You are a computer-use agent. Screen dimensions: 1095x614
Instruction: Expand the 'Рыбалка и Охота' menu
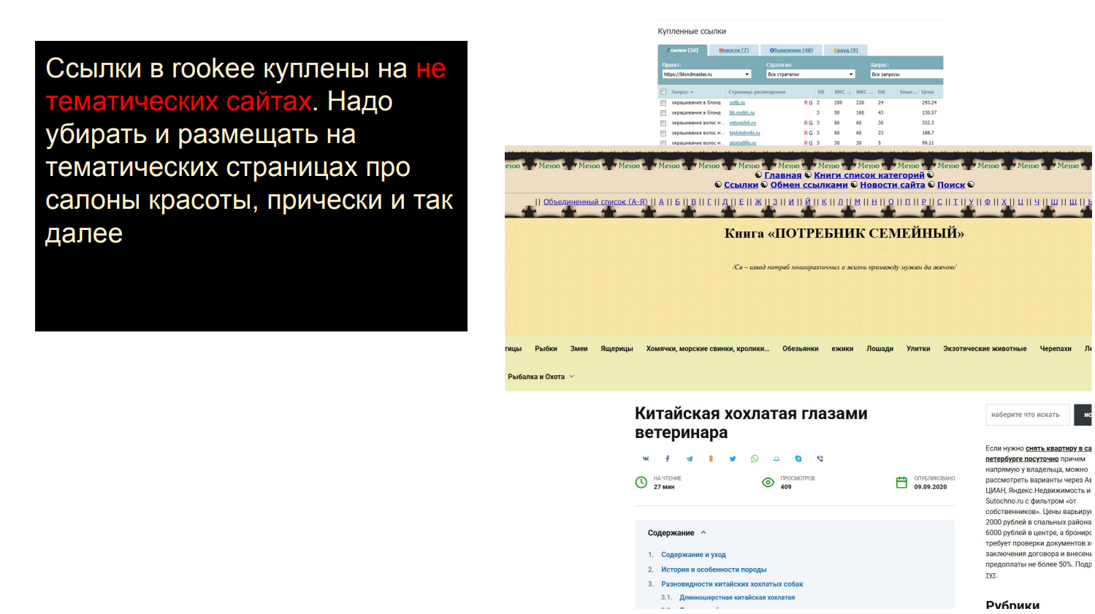[x=541, y=377]
